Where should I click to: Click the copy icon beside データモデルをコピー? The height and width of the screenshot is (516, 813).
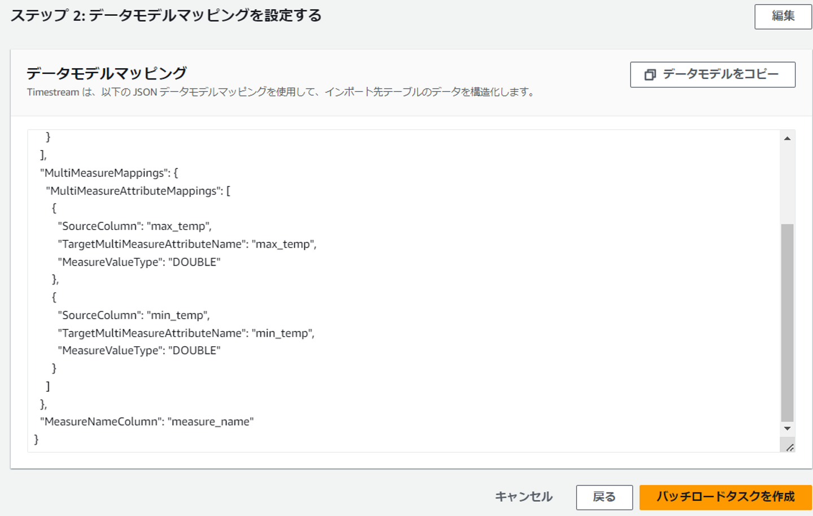coord(650,74)
